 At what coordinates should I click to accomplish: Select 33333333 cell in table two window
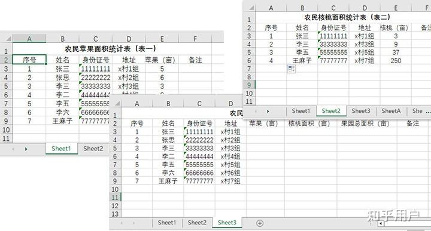333,44
